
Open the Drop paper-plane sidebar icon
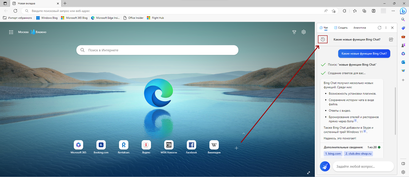click(x=403, y=71)
